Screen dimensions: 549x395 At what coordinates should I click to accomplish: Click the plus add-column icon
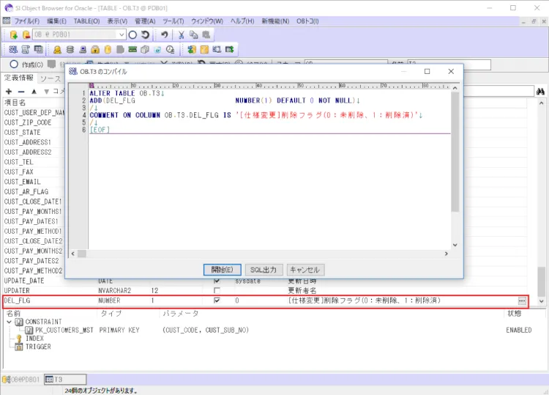click(x=9, y=92)
